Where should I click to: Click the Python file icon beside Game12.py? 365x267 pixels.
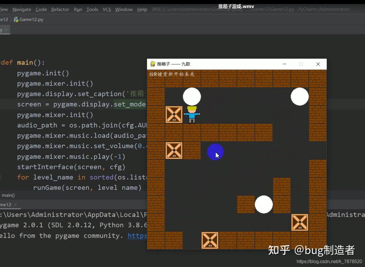16,19
